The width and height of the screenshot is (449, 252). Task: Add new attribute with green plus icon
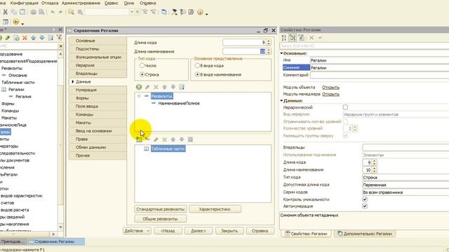coord(139,87)
